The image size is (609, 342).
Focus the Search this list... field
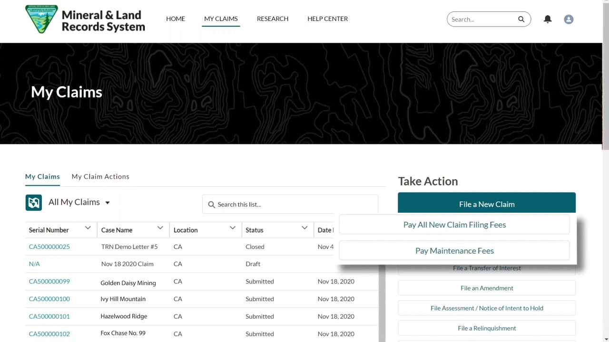tap(290, 204)
